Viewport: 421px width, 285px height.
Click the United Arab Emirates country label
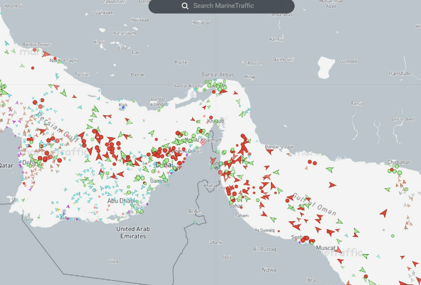[131, 232]
